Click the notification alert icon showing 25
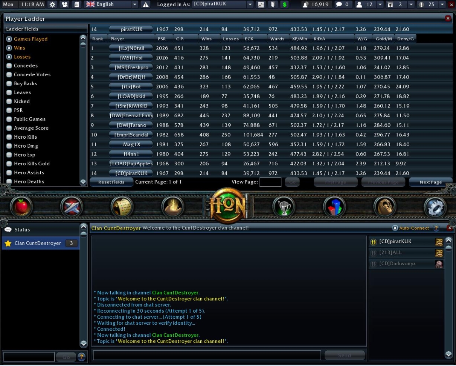This screenshot has width=456, height=366. coord(421,5)
